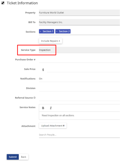Submit the ticket form
The height and width of the screenshot is (161, 120).
(13, 157)
